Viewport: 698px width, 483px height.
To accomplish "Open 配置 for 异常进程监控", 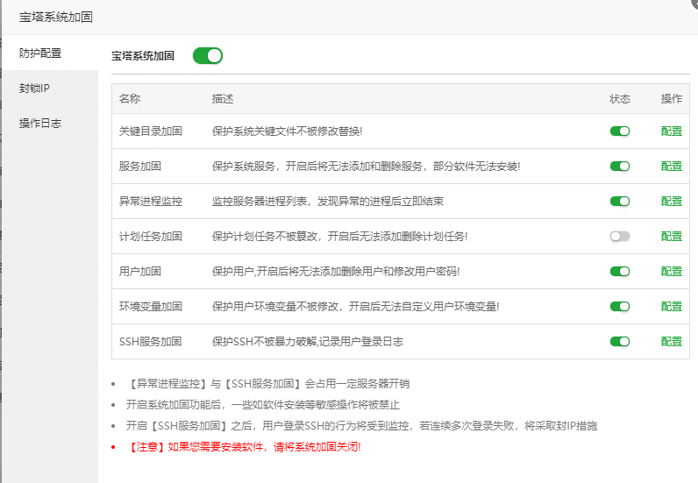I will click(672, 202).
